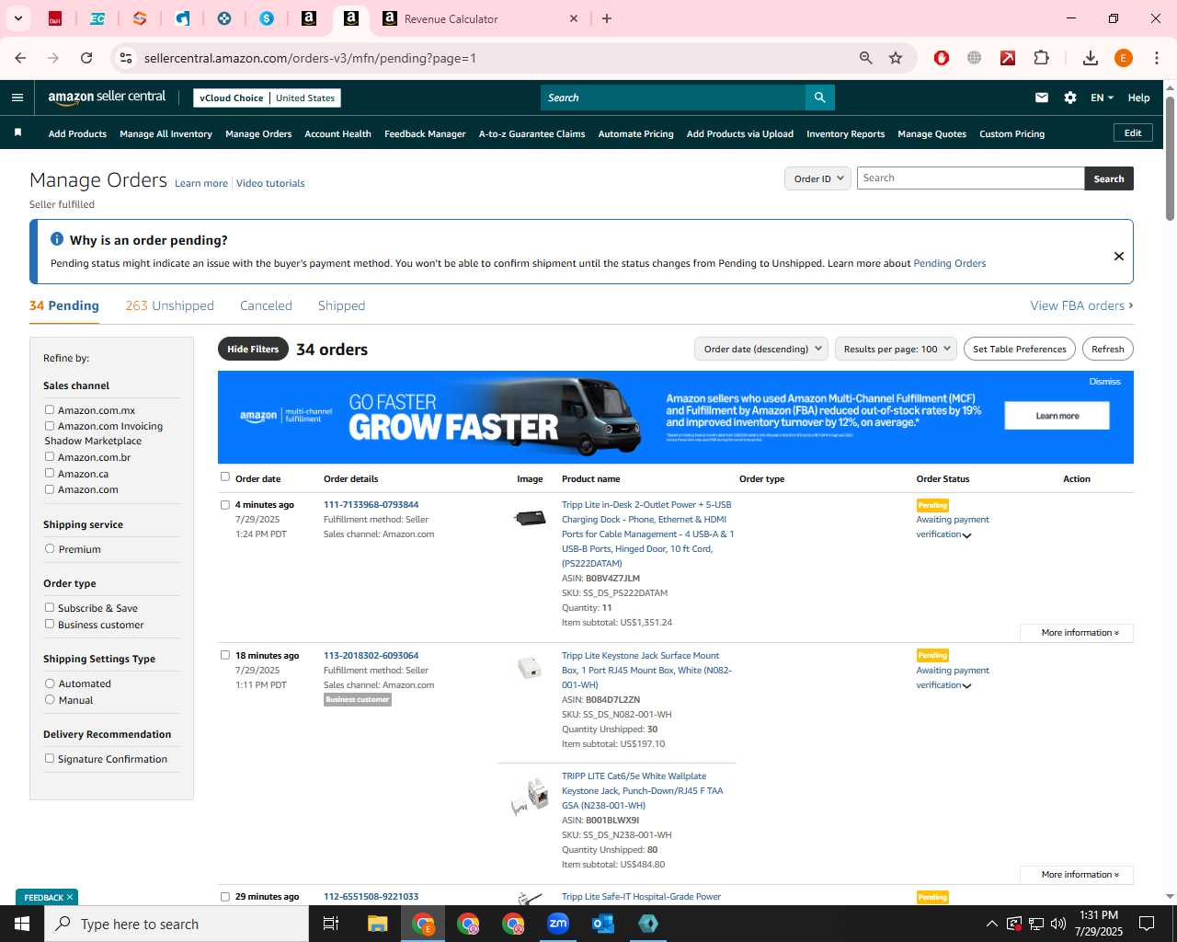This screenshot has height=942, width=1177.
Task: Click the blue info circle icon
Action: pos(57,239)
